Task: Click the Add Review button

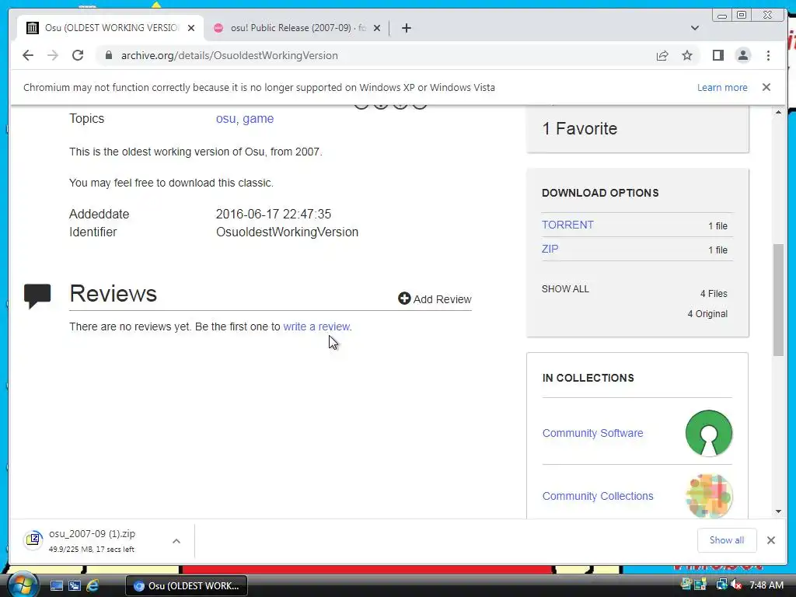Action: point(435,299)
